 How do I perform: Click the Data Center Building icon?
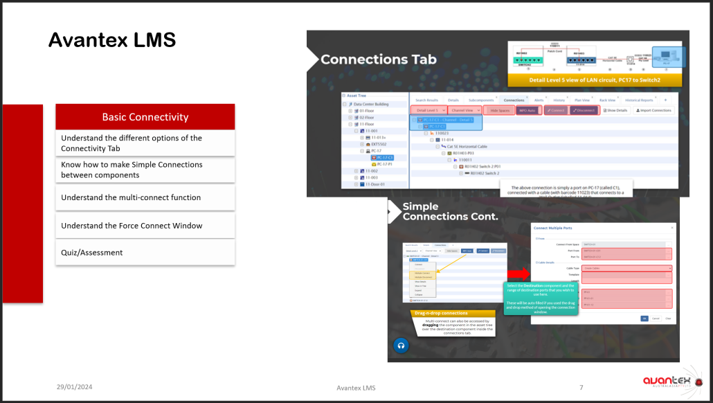pyautogui.click(x=350, y=103)
